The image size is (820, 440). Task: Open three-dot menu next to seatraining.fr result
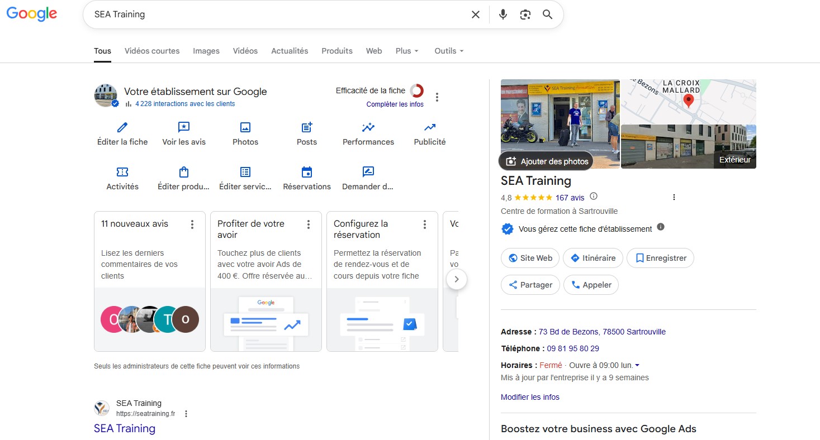(186, 414)
